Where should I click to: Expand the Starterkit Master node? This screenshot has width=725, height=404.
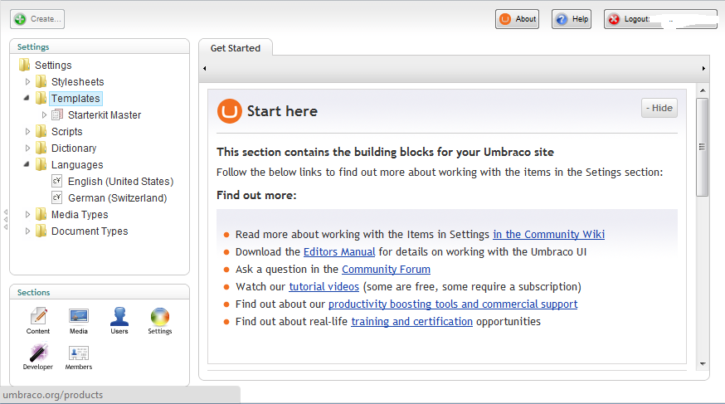(x=44, y=114)
